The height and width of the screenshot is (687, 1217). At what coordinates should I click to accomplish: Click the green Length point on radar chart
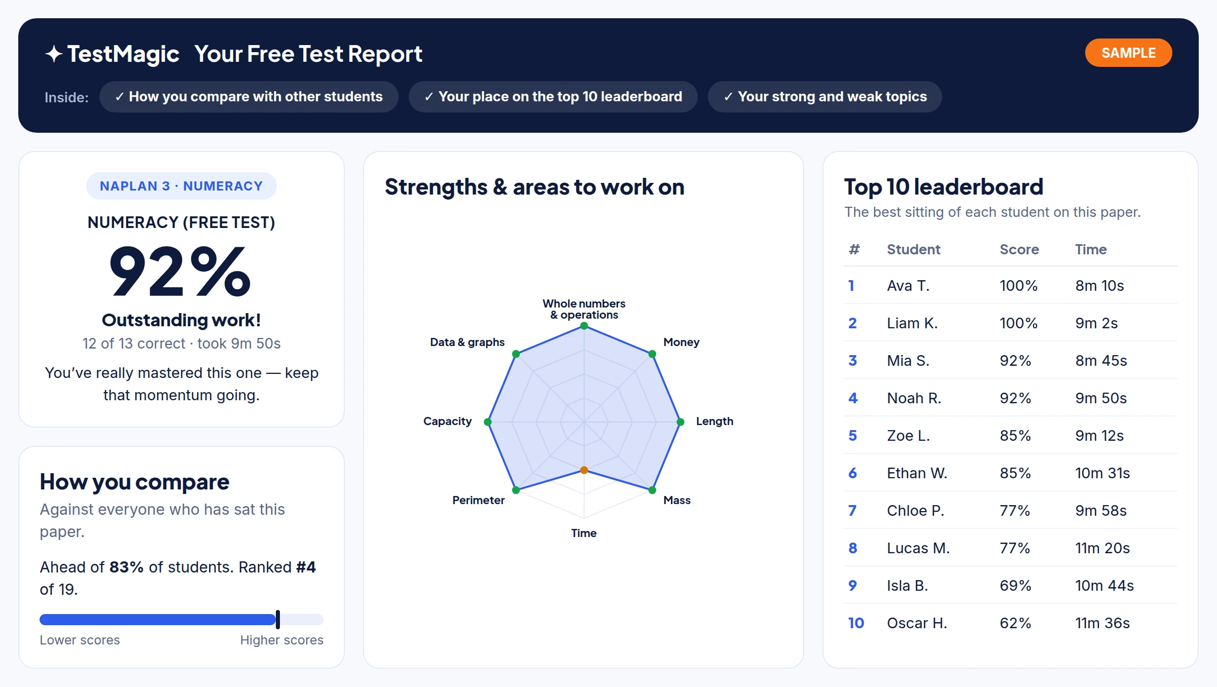point(681,422)
